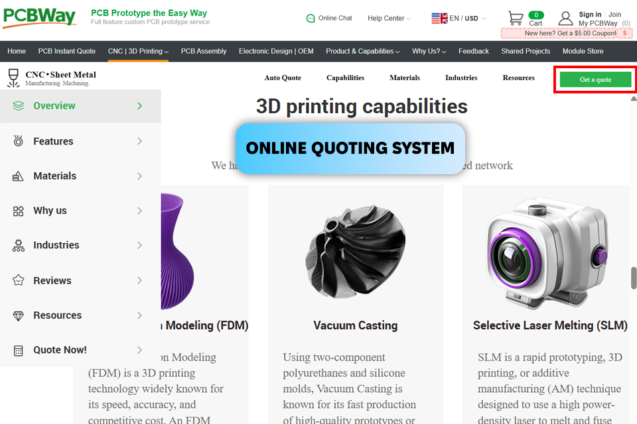
Task: Open the language and currency dropdown arrow
Action: tap(484, 19)
